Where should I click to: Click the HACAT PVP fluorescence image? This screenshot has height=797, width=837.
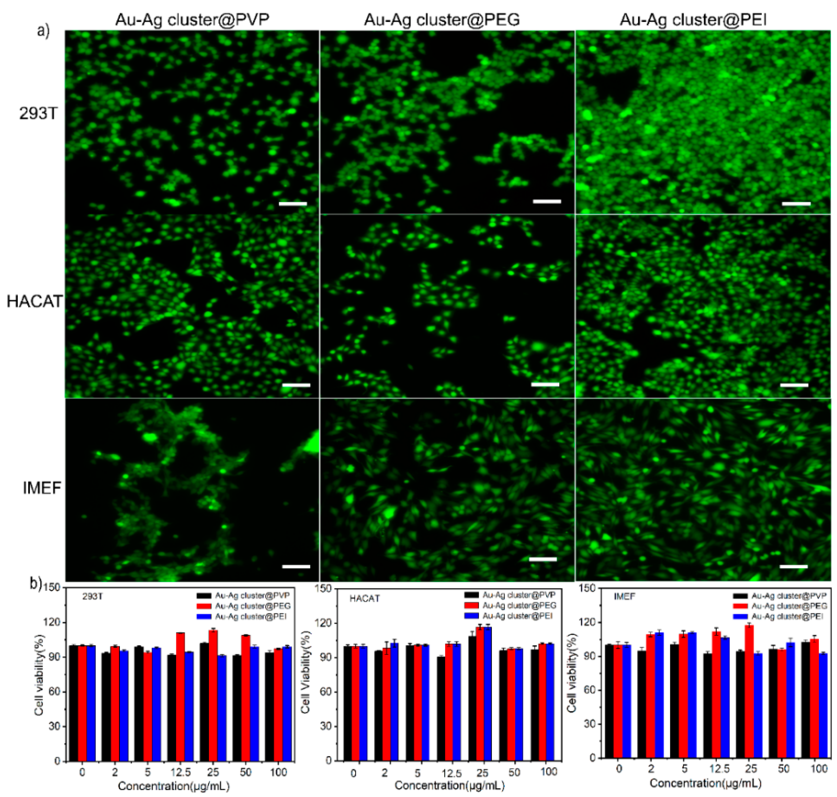click(x=192, y=306)
